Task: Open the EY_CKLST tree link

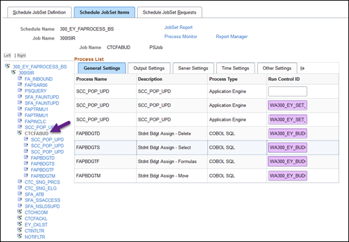Action: click(x=36, y=225)
